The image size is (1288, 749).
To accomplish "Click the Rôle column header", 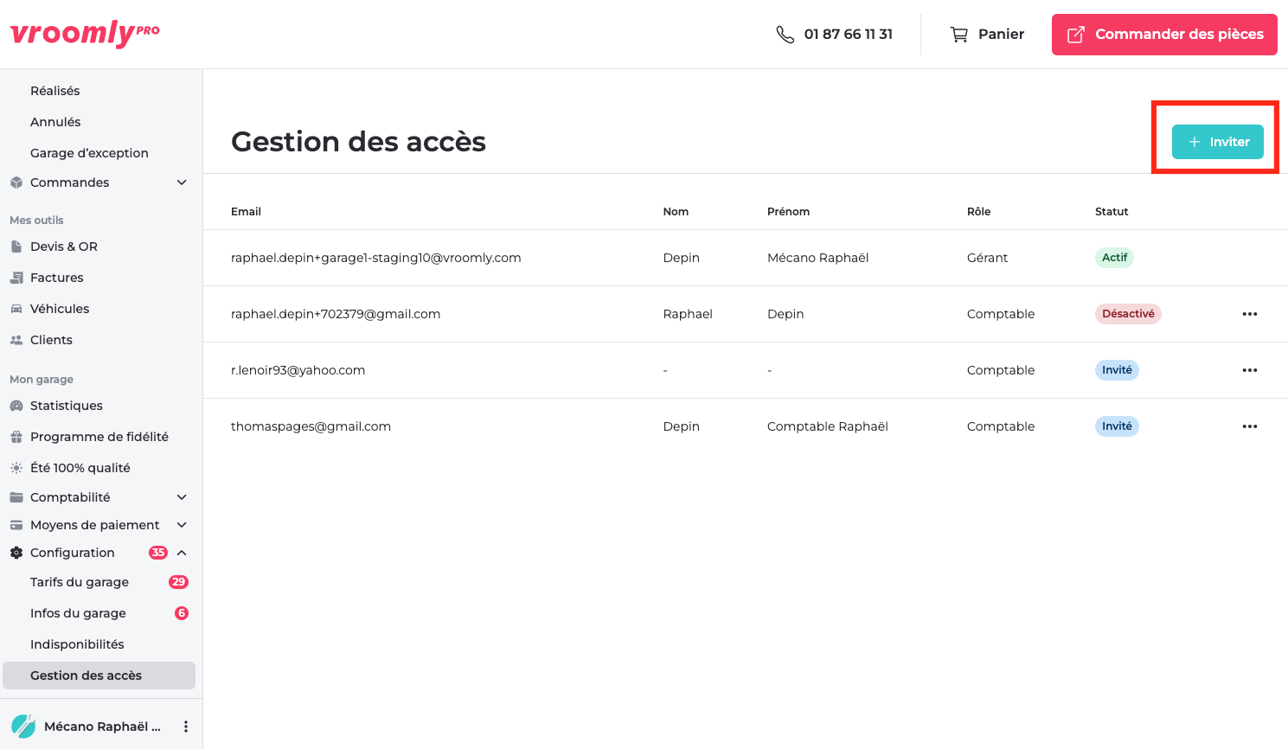I will coord(978,212).
